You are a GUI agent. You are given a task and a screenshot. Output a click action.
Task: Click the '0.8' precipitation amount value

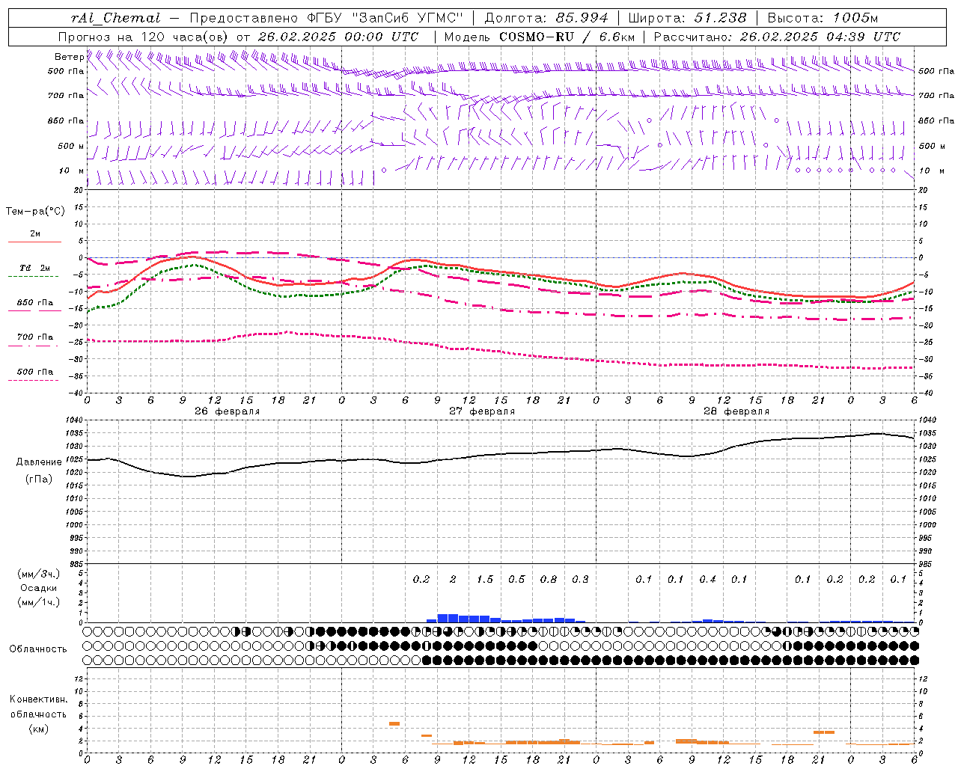coord(549,579)
